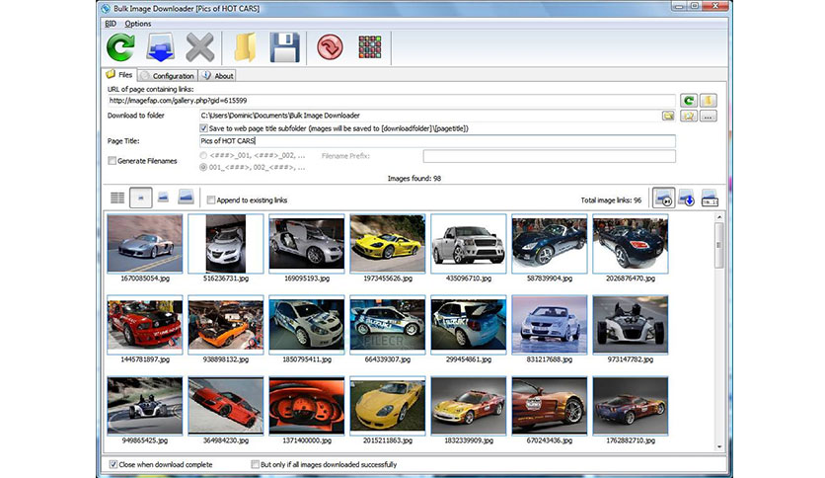
Task: Click the floppy disk save toolbar icon
Action: pyautogui.click(x=284, y=47)
